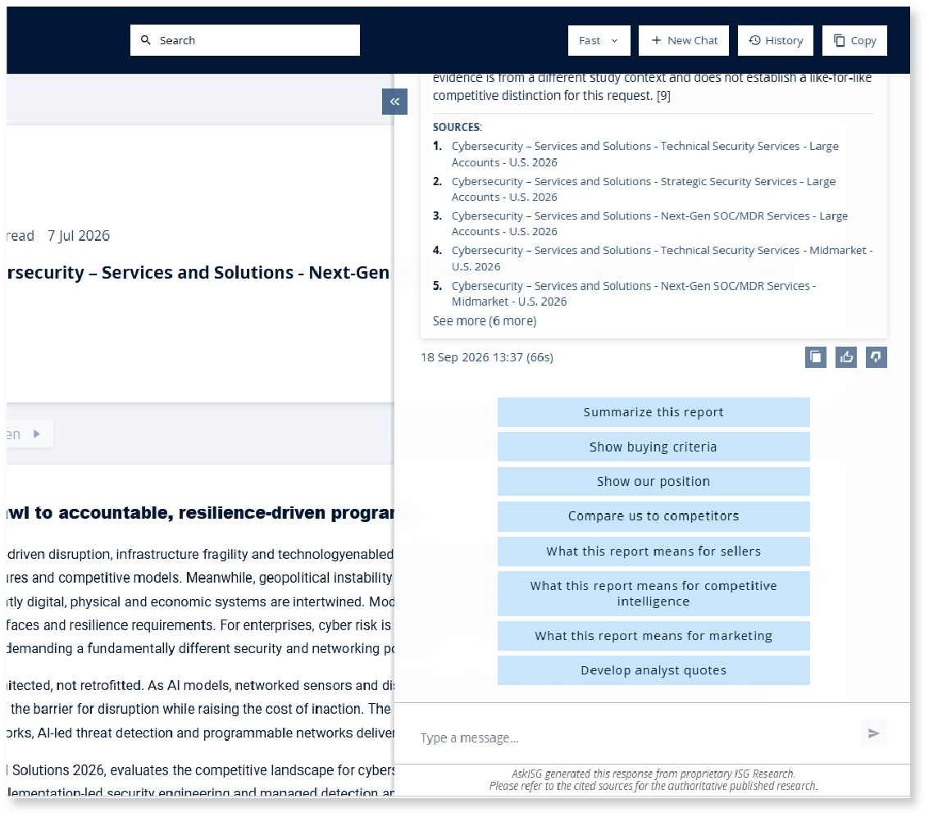
Task: Choose What this report means for competitive intelligence
Action: (653, 593)
